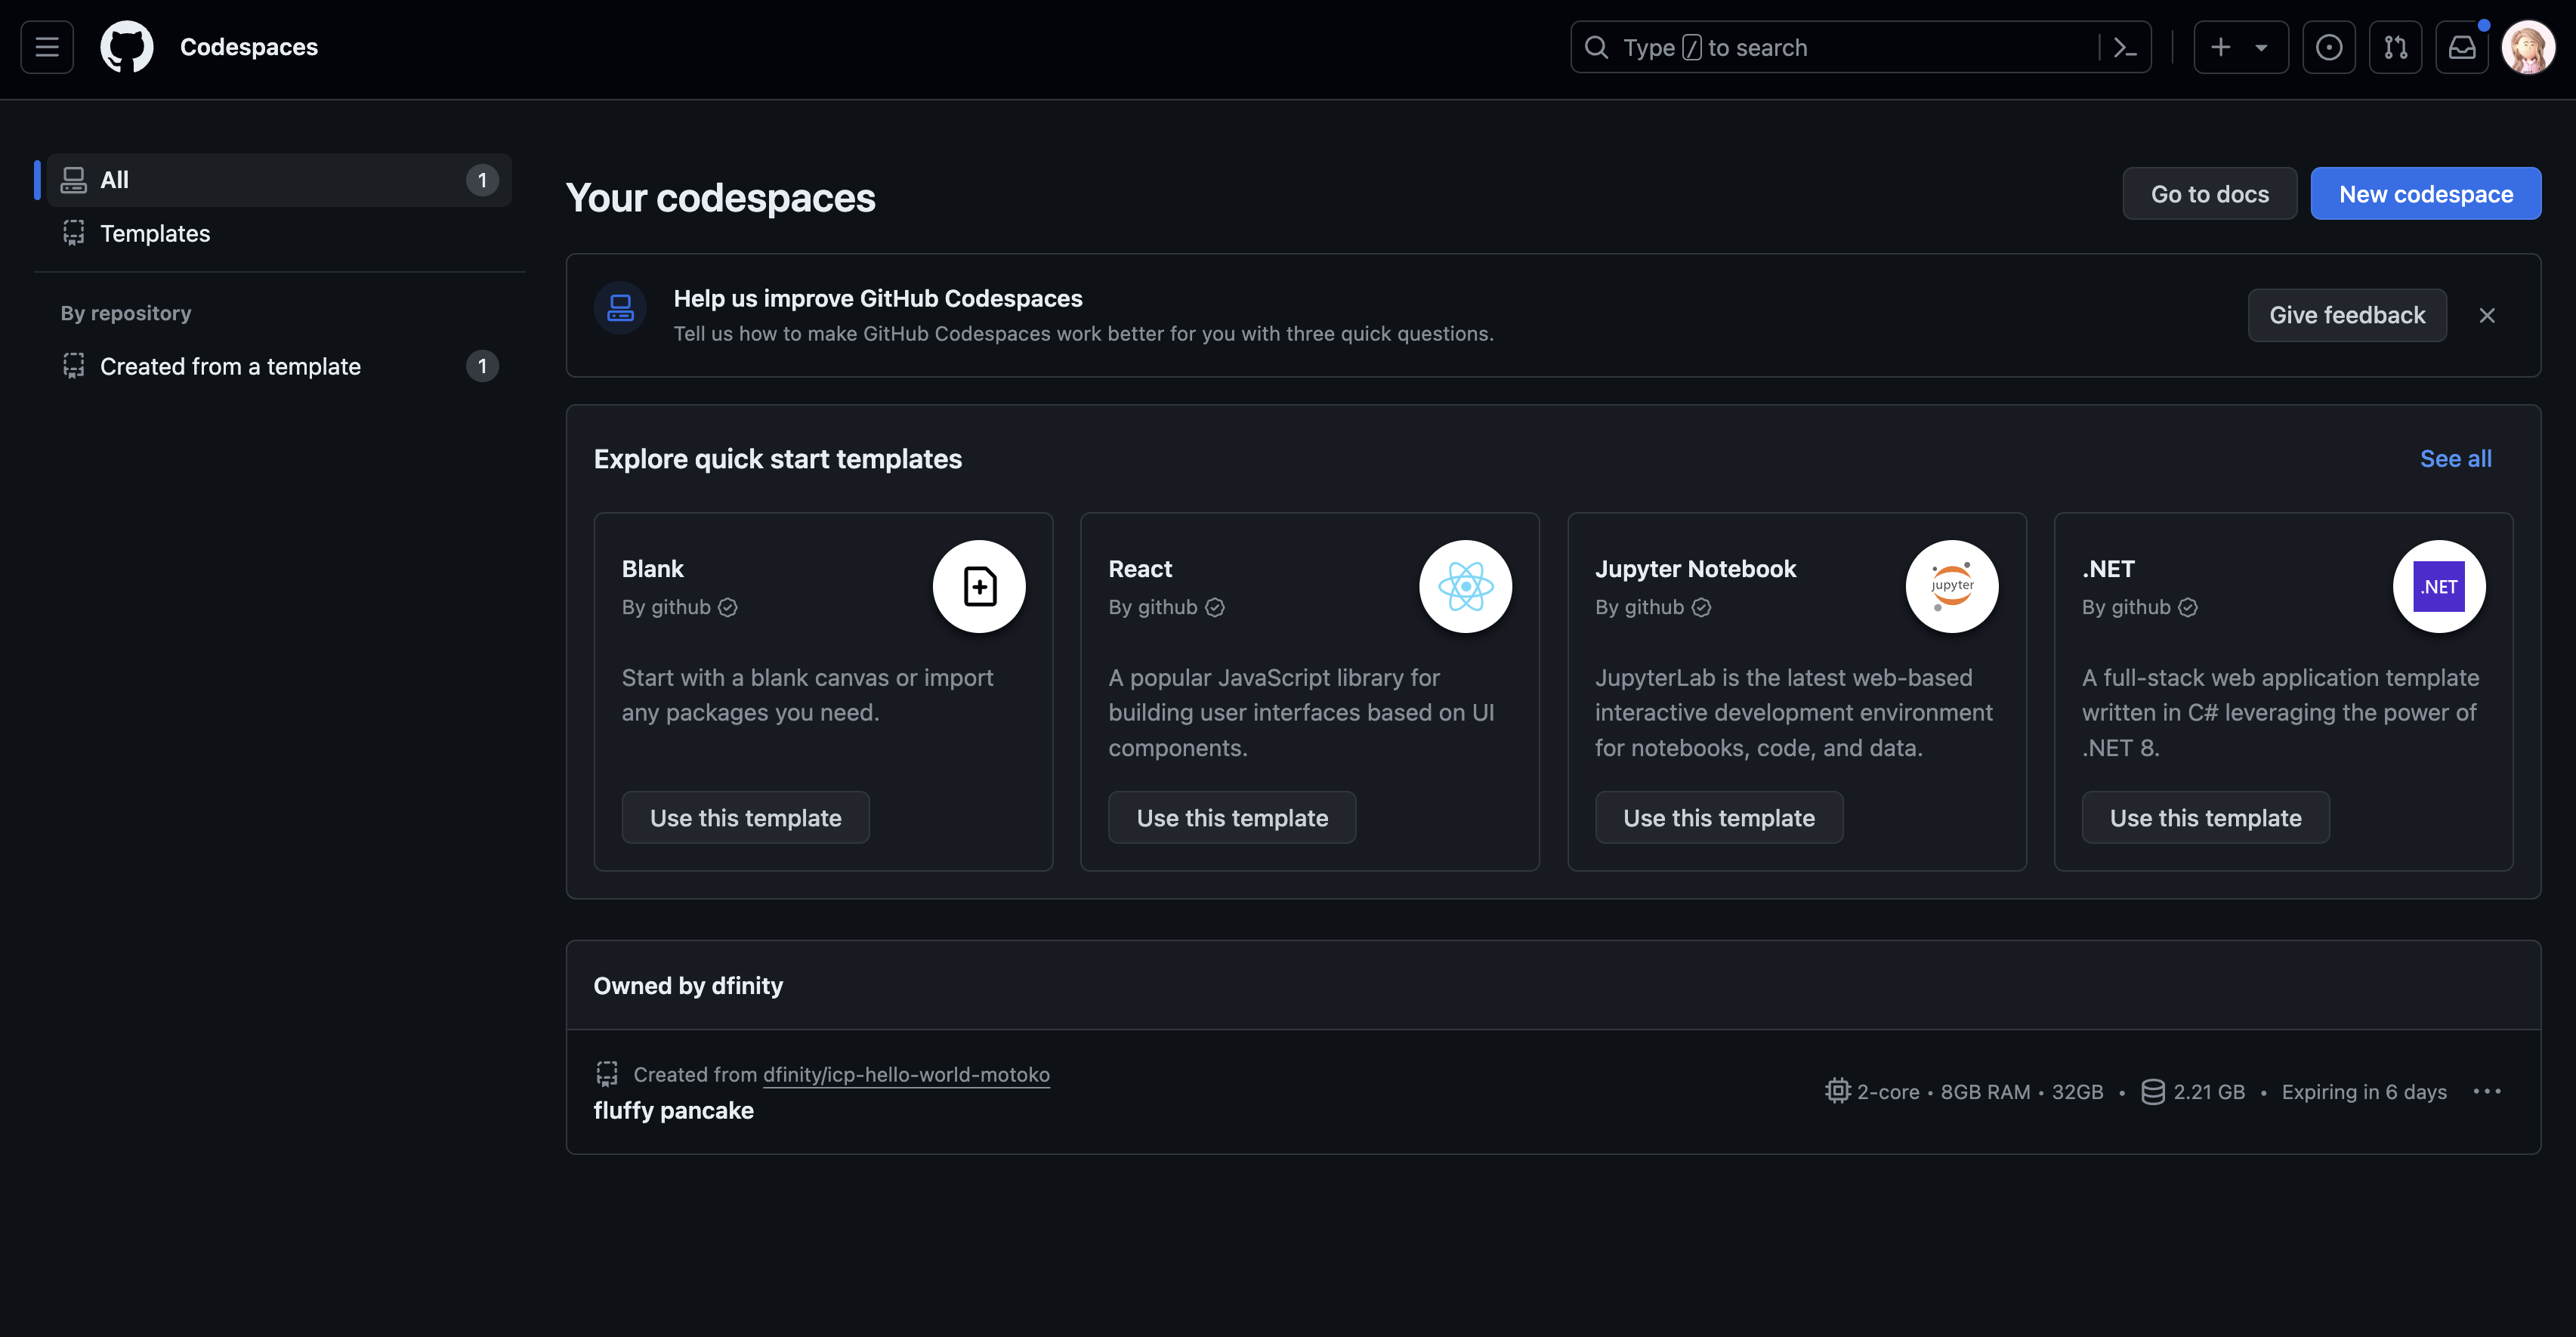This screenshot has width=2576, height=1337.
Task: Click the count badge on 'Created from a template'
Action: 482,366
